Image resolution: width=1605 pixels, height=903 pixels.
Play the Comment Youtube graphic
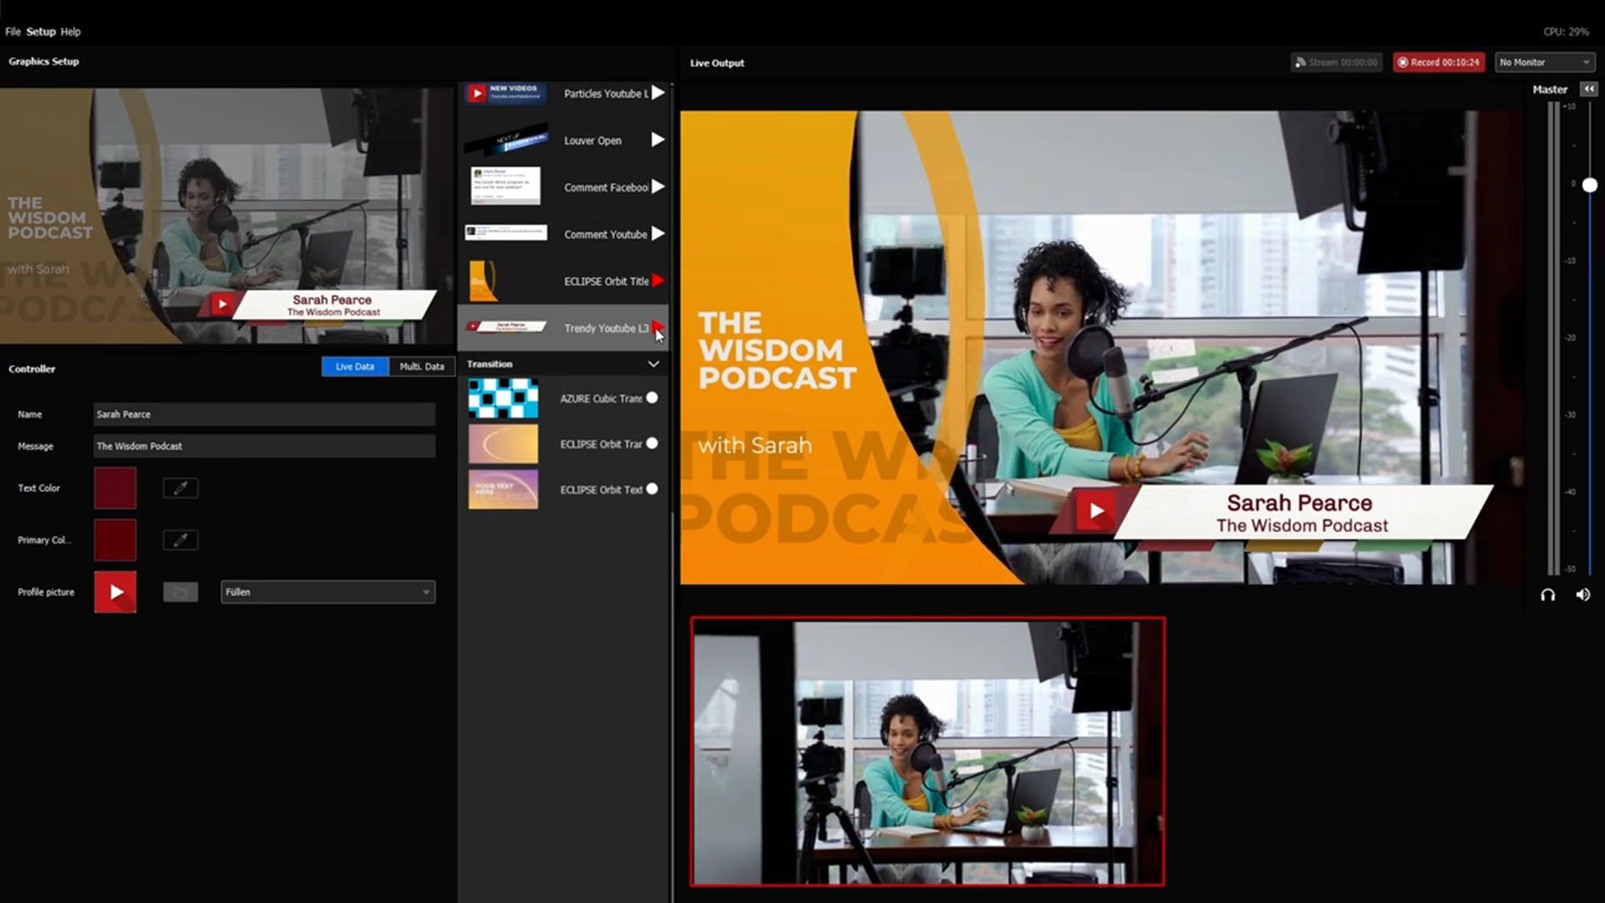[x=658, y=233]
